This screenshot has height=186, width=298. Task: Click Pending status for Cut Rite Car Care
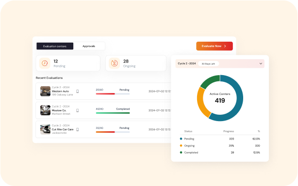(124, 128)
